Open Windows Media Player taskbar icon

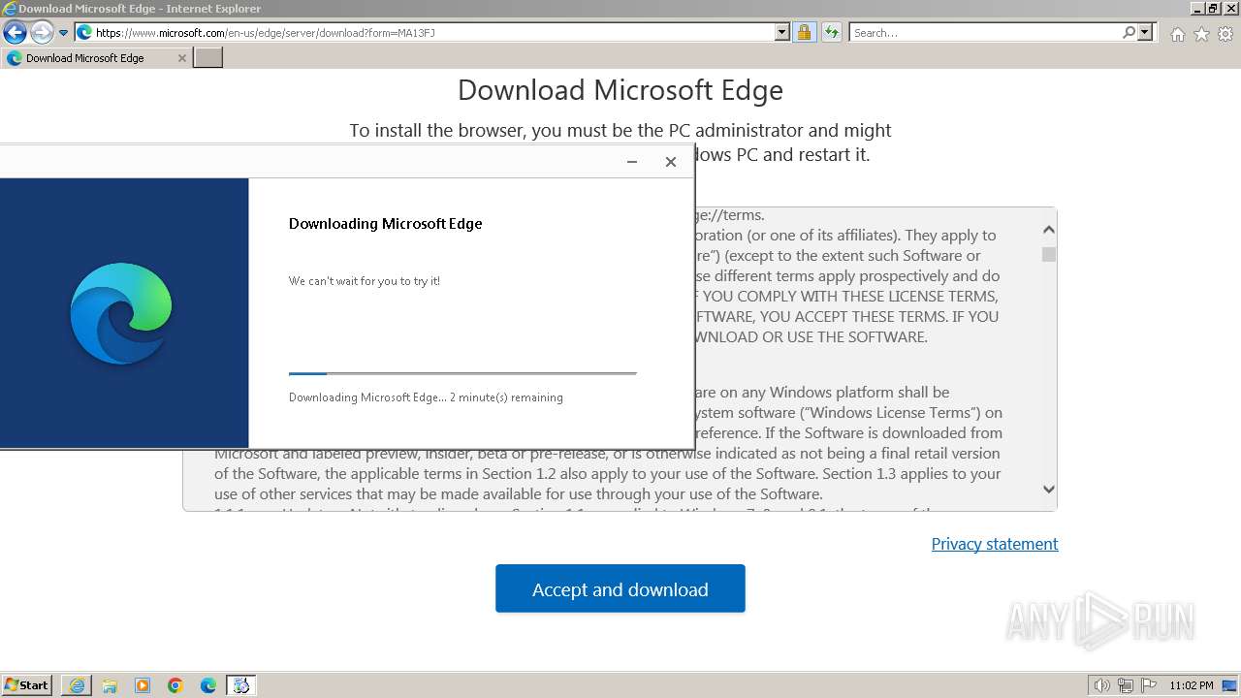coord(143,685)
